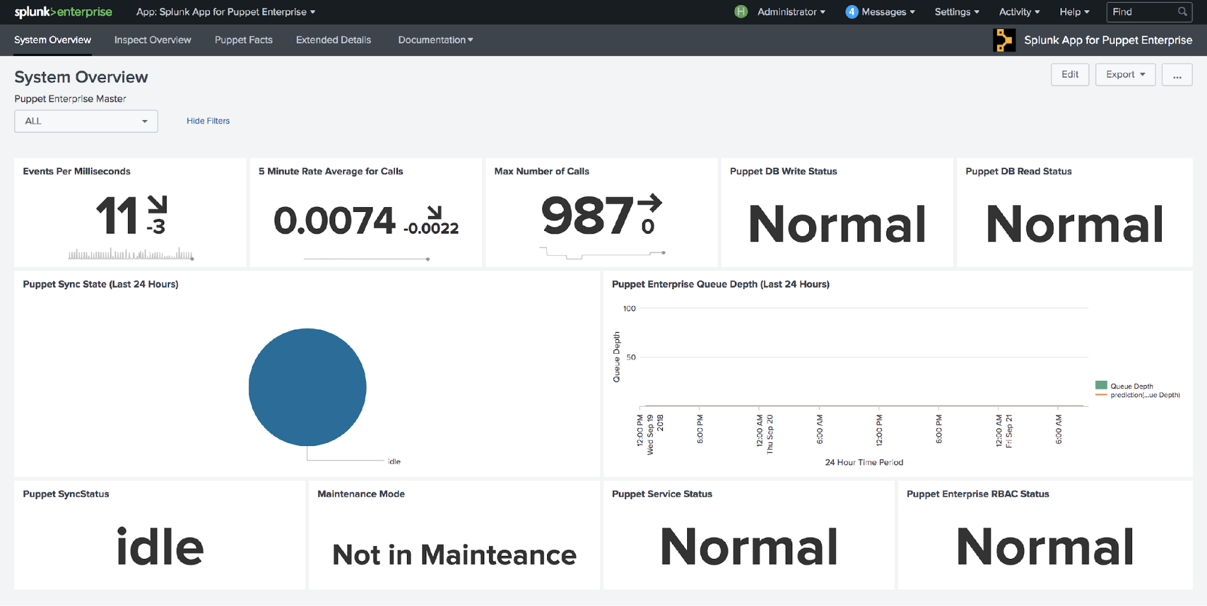Image resolution: width=1207 pixels, height=606 pixels.
Task: Click the Events Per Milliseconds down-trend arrow
Action: point(158,204)
